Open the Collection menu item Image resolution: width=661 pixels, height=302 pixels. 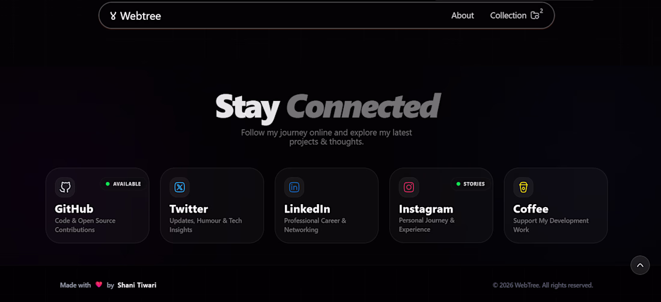[508, 16]
